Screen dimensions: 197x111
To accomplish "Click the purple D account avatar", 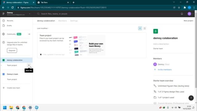I will (x=189, y=14).
